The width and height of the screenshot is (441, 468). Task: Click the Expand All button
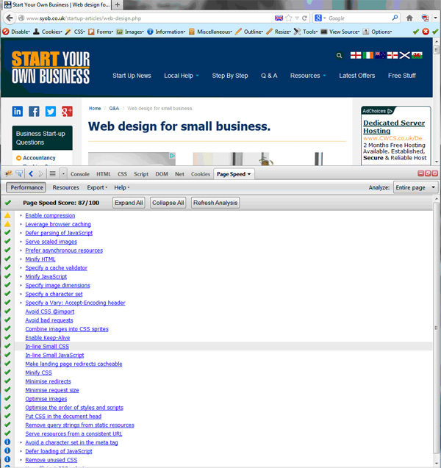coord(129,203)
